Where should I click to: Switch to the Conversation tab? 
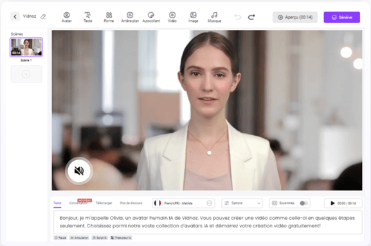point(78,203)
